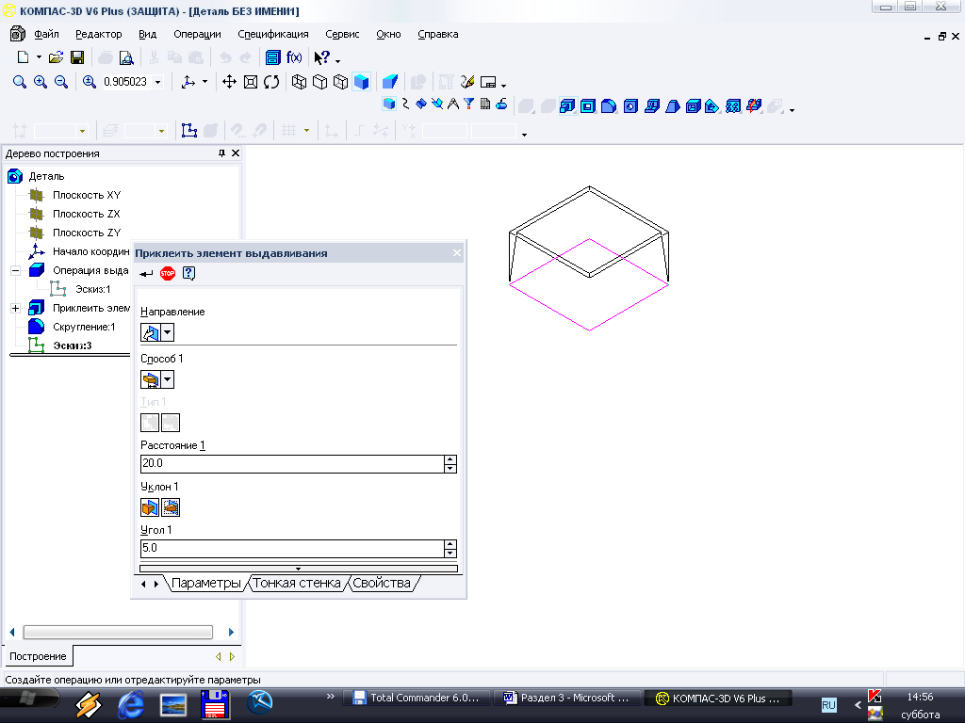Switch display to wireframe mode
Screen dimensions: 965x723
coord(299,82)
